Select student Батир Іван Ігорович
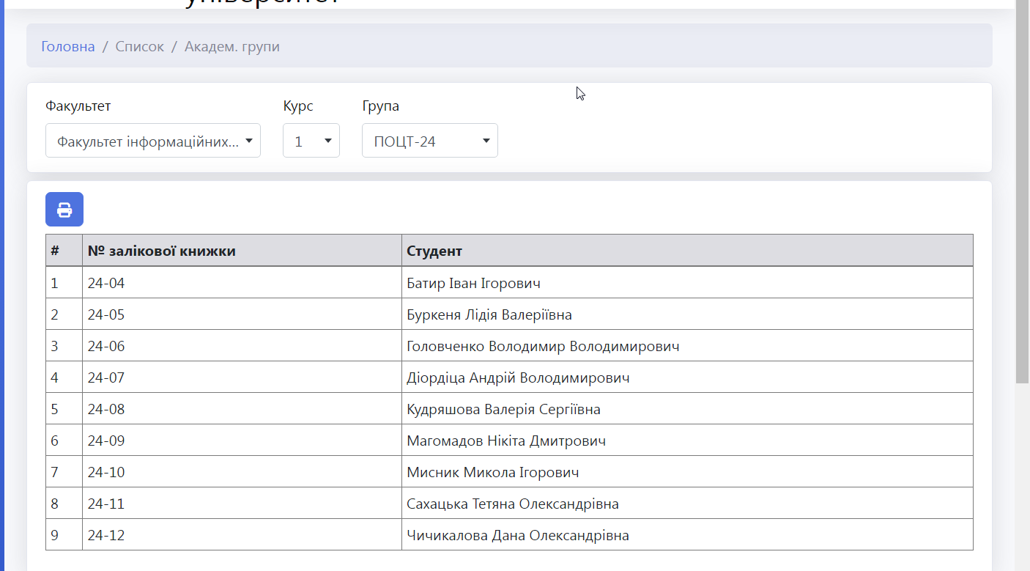1030x571 pixels. tap(474, 283)
